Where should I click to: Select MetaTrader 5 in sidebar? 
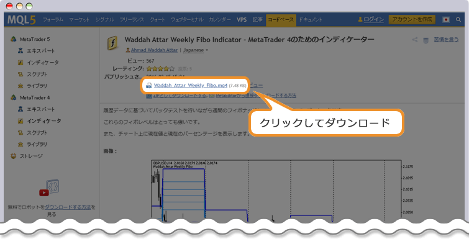(x=35, y=39)
